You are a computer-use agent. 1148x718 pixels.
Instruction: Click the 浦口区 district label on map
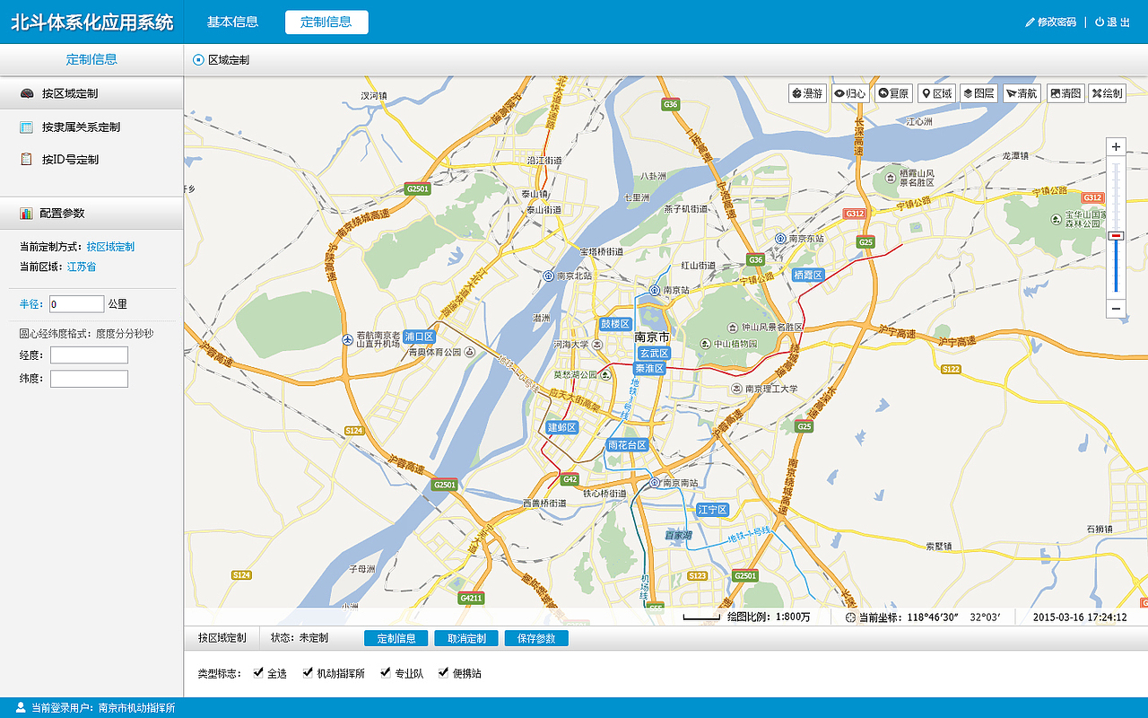419,337
